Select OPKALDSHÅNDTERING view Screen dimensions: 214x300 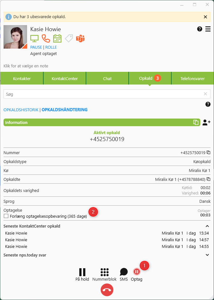point(65,110)
